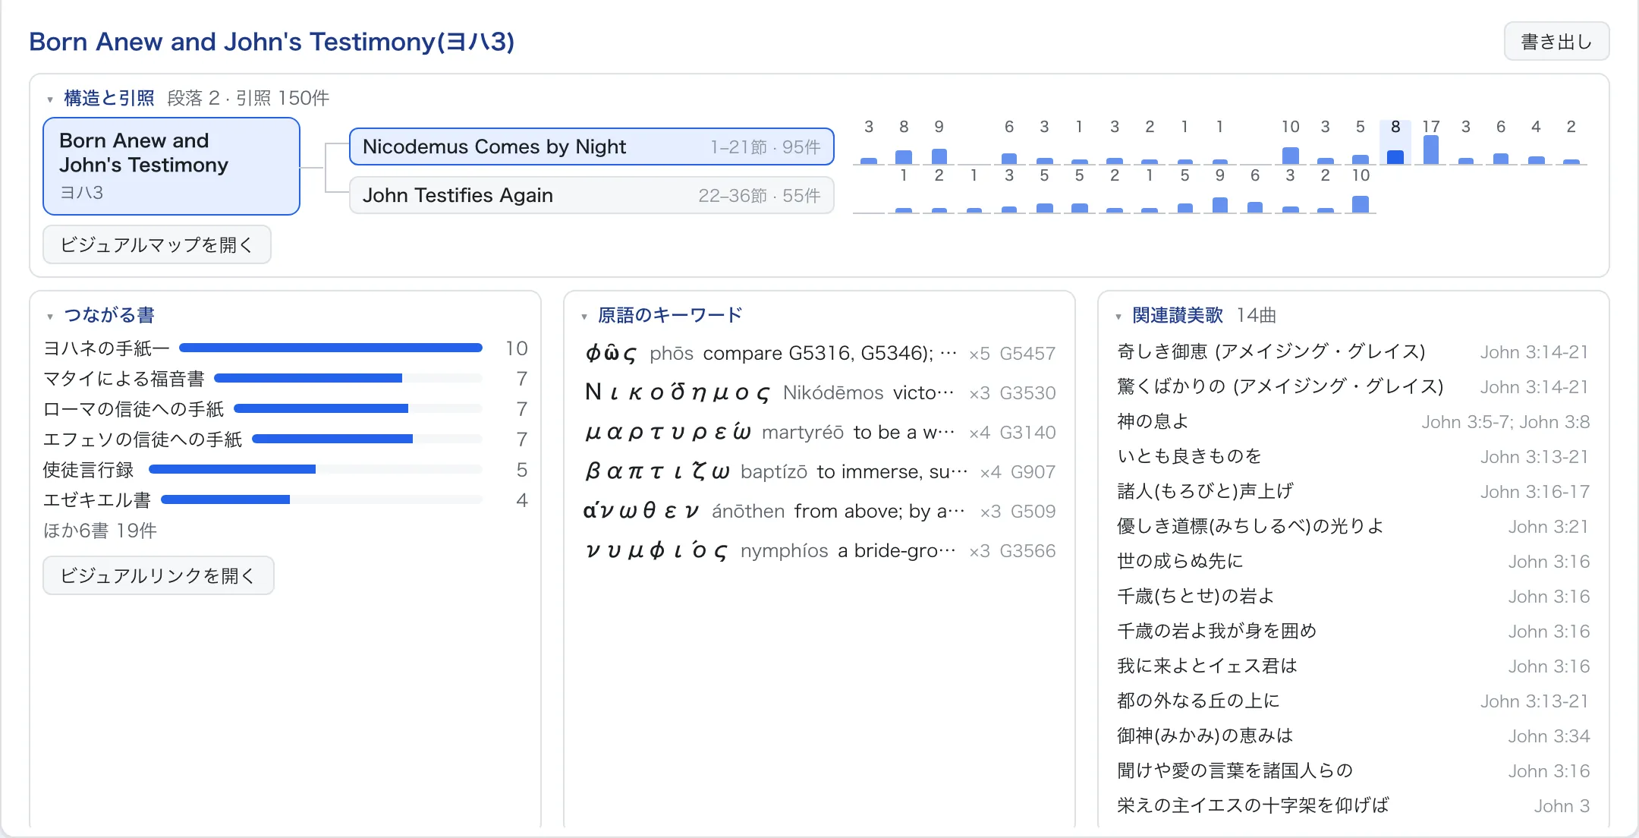Viewport: 1639px width, 838px height.
Task: Click the highlighted verse bar labeled 8
Action: [1395, 143]
